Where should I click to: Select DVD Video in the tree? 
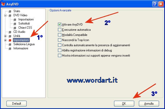click(20, 15)
